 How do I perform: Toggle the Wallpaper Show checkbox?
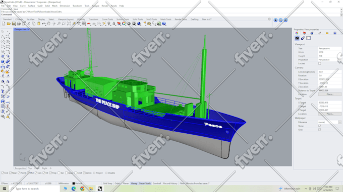coord(320,126)
